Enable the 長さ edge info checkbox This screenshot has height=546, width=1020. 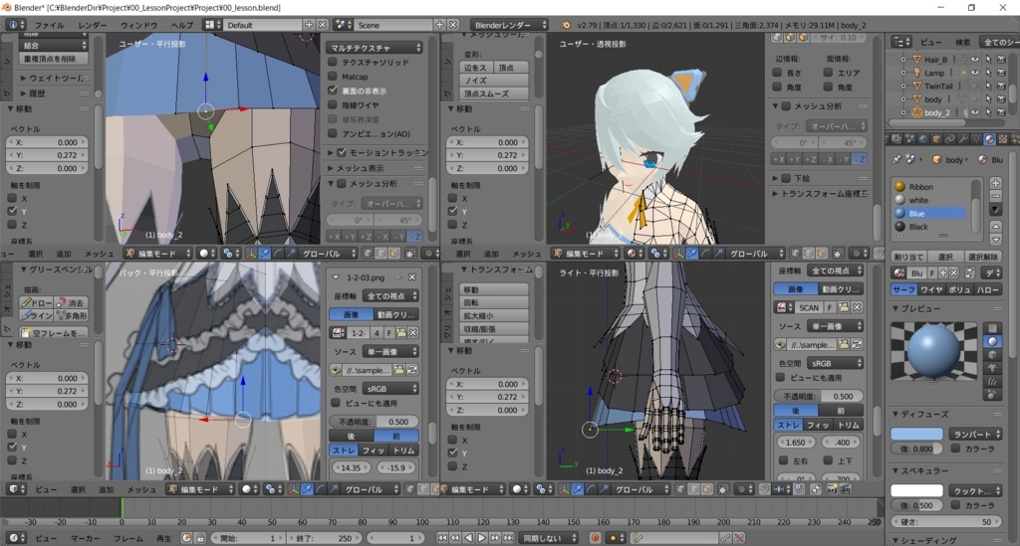coord(777,72)
